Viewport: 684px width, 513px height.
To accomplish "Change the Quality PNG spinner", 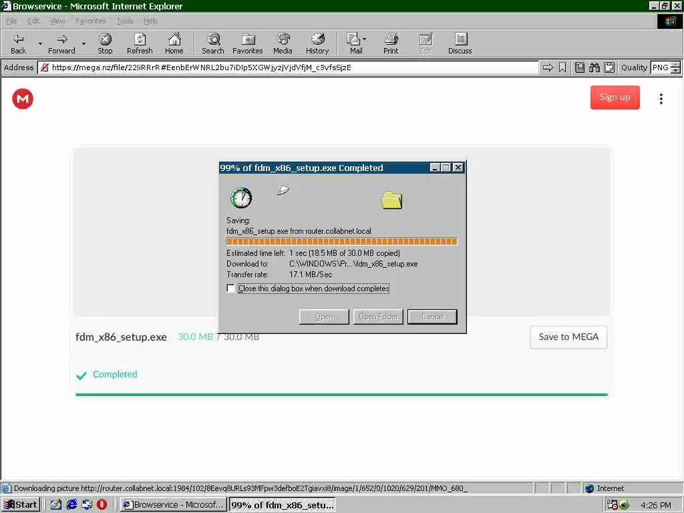I will 676,67.
